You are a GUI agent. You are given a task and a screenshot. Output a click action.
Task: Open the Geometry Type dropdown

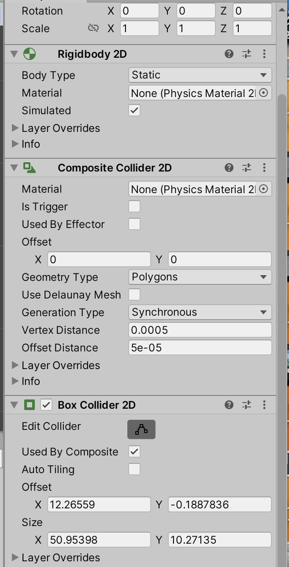coord(200,277)
